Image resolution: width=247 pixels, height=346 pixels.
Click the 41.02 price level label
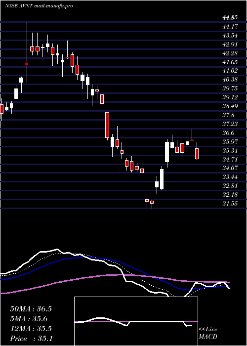click(x=230, y=71)
